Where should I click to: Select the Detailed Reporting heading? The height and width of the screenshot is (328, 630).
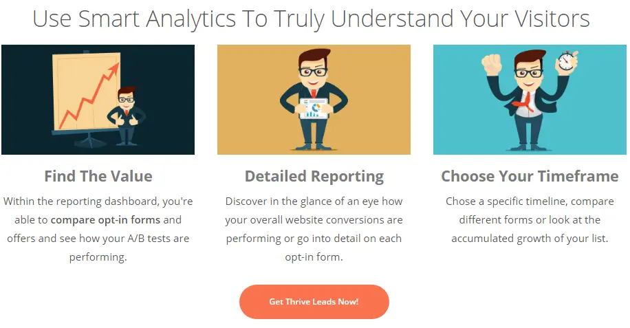click(x=314, y=176)
